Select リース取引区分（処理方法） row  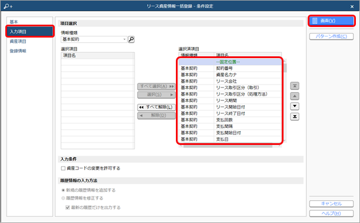(230, 94)
